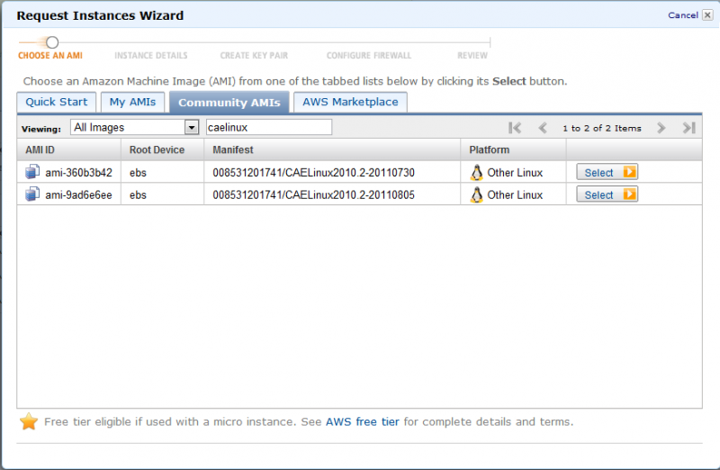Screen dimensions: 720x470
Task: Click the free tier star icon
Action: coord(29,421)
